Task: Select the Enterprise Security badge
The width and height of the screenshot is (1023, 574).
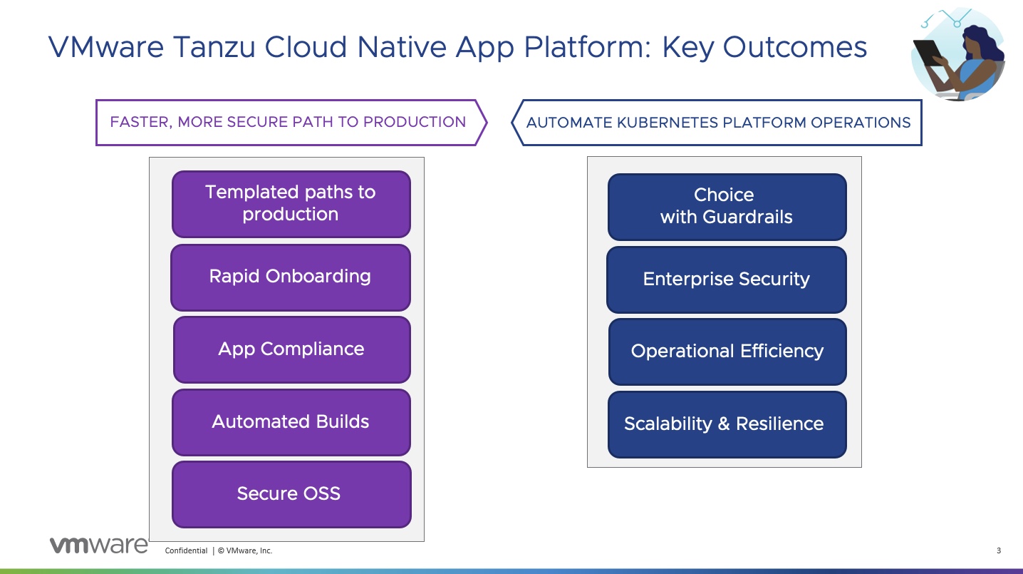Action: (x=726, y=280)
